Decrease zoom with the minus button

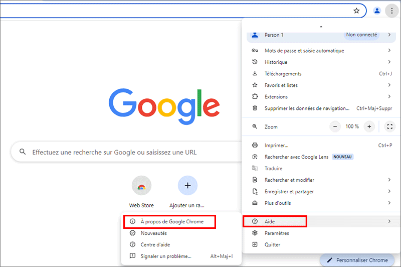[x=335, y=126]
